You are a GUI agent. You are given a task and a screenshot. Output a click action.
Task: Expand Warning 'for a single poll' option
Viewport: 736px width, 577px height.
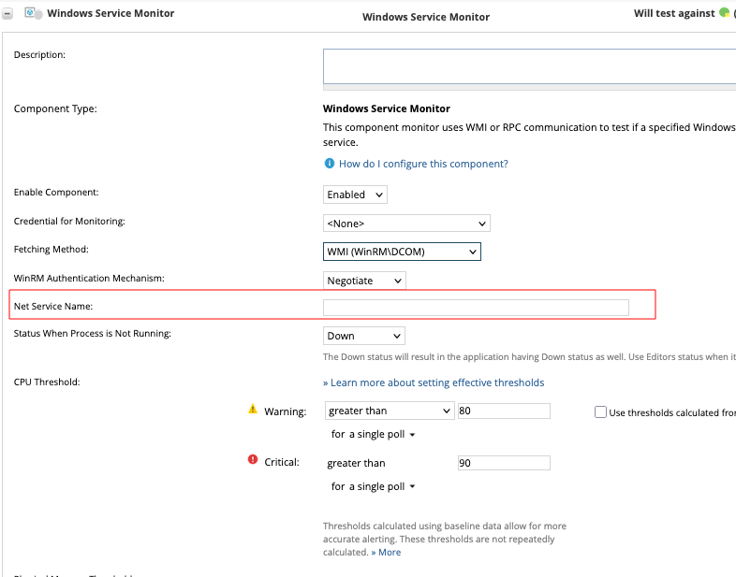(x=373, y=435)
